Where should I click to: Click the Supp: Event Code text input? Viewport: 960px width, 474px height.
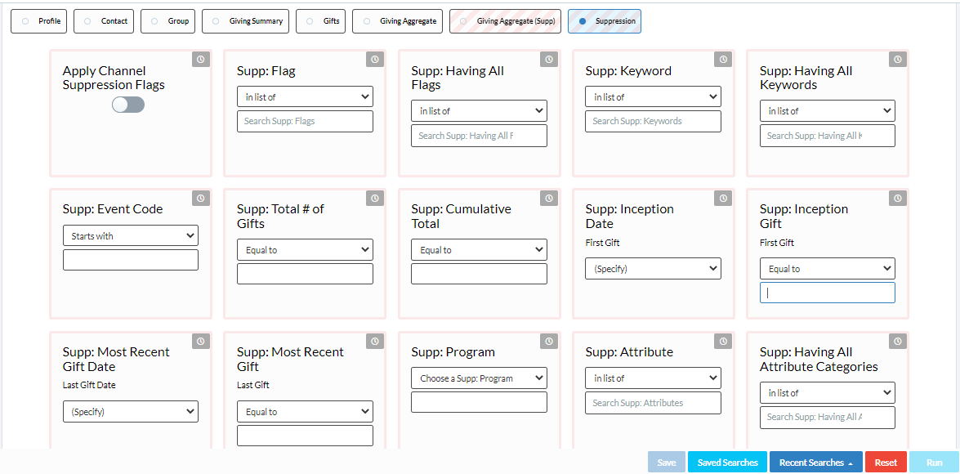pyautogui.click(x=131, y=260)
